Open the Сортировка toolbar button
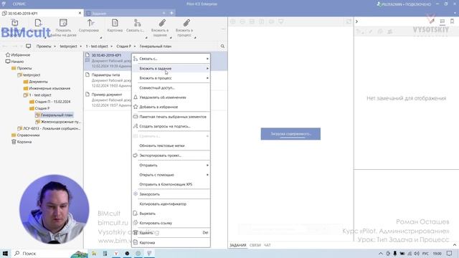459x258 pixels. click(x=89, y=26)
